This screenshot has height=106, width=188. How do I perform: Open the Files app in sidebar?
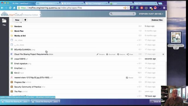click(x=4, y=22)
